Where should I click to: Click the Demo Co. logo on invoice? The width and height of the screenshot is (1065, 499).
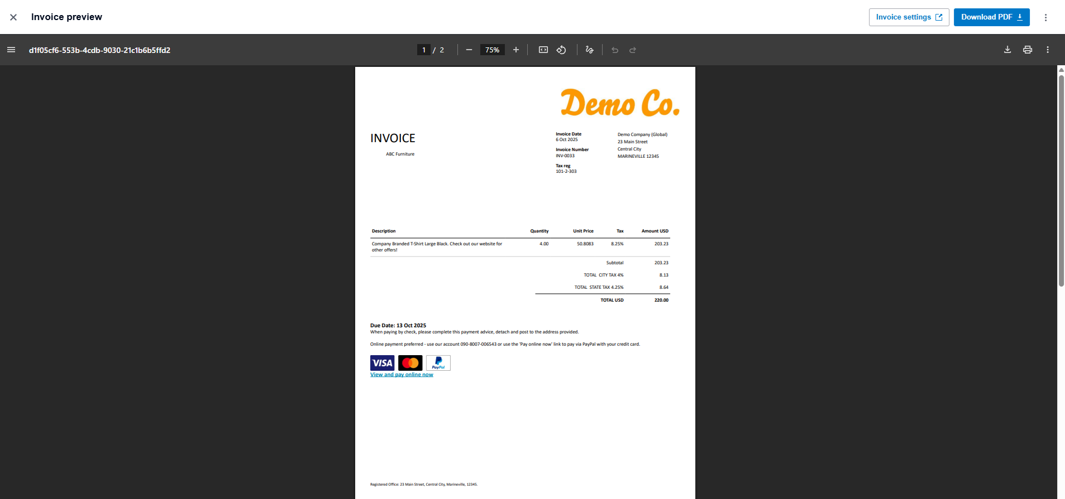pyautogui.click(x=620, y=103)
